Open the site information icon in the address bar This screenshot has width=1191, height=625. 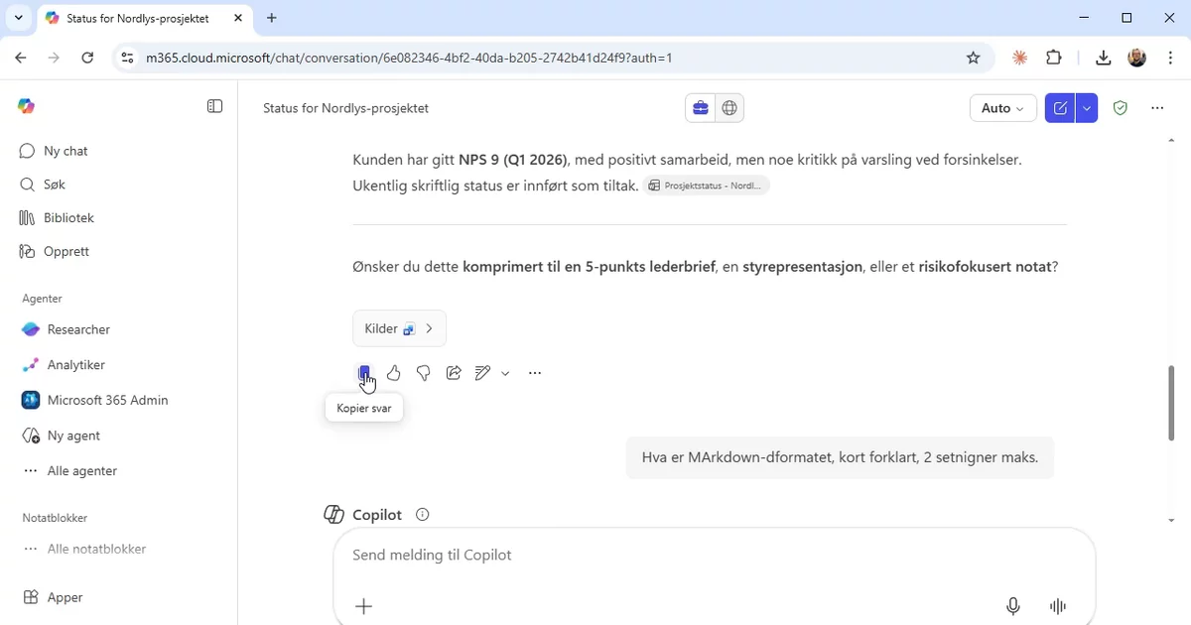click(127, 58)
